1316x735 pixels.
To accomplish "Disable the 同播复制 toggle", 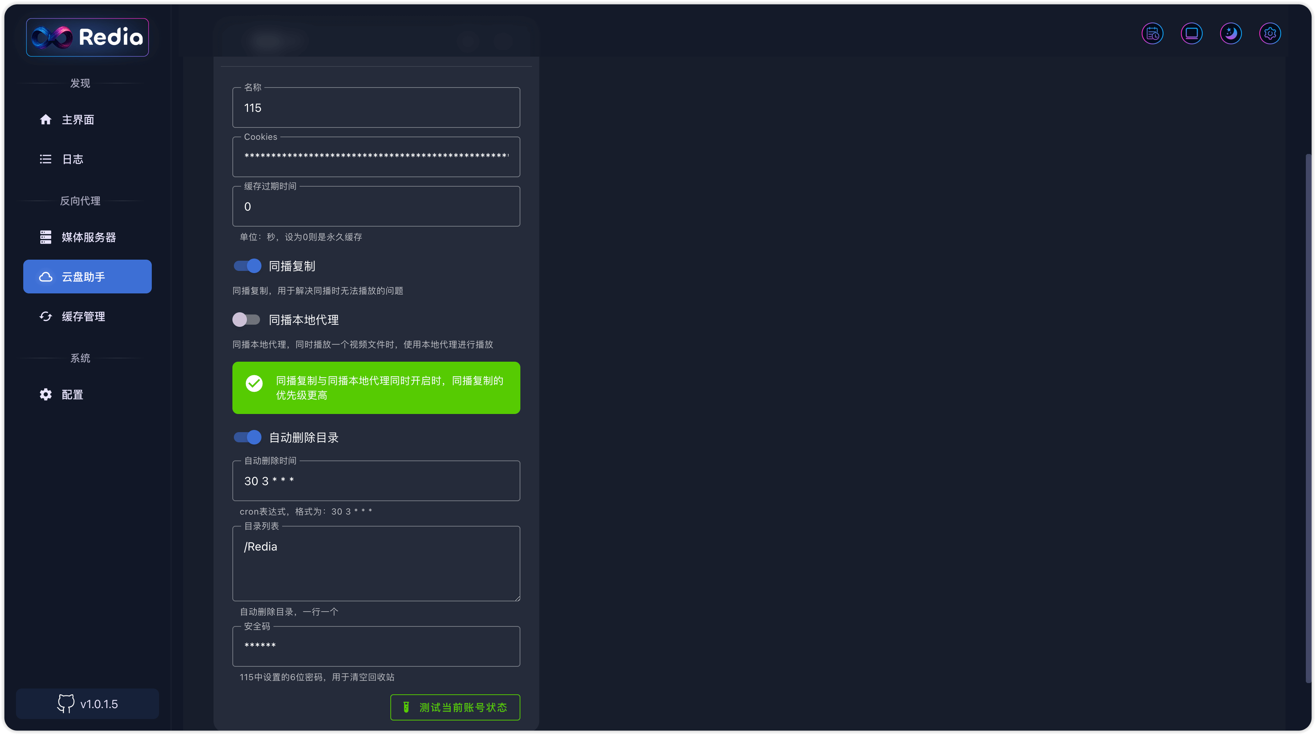I will point(247,266).
